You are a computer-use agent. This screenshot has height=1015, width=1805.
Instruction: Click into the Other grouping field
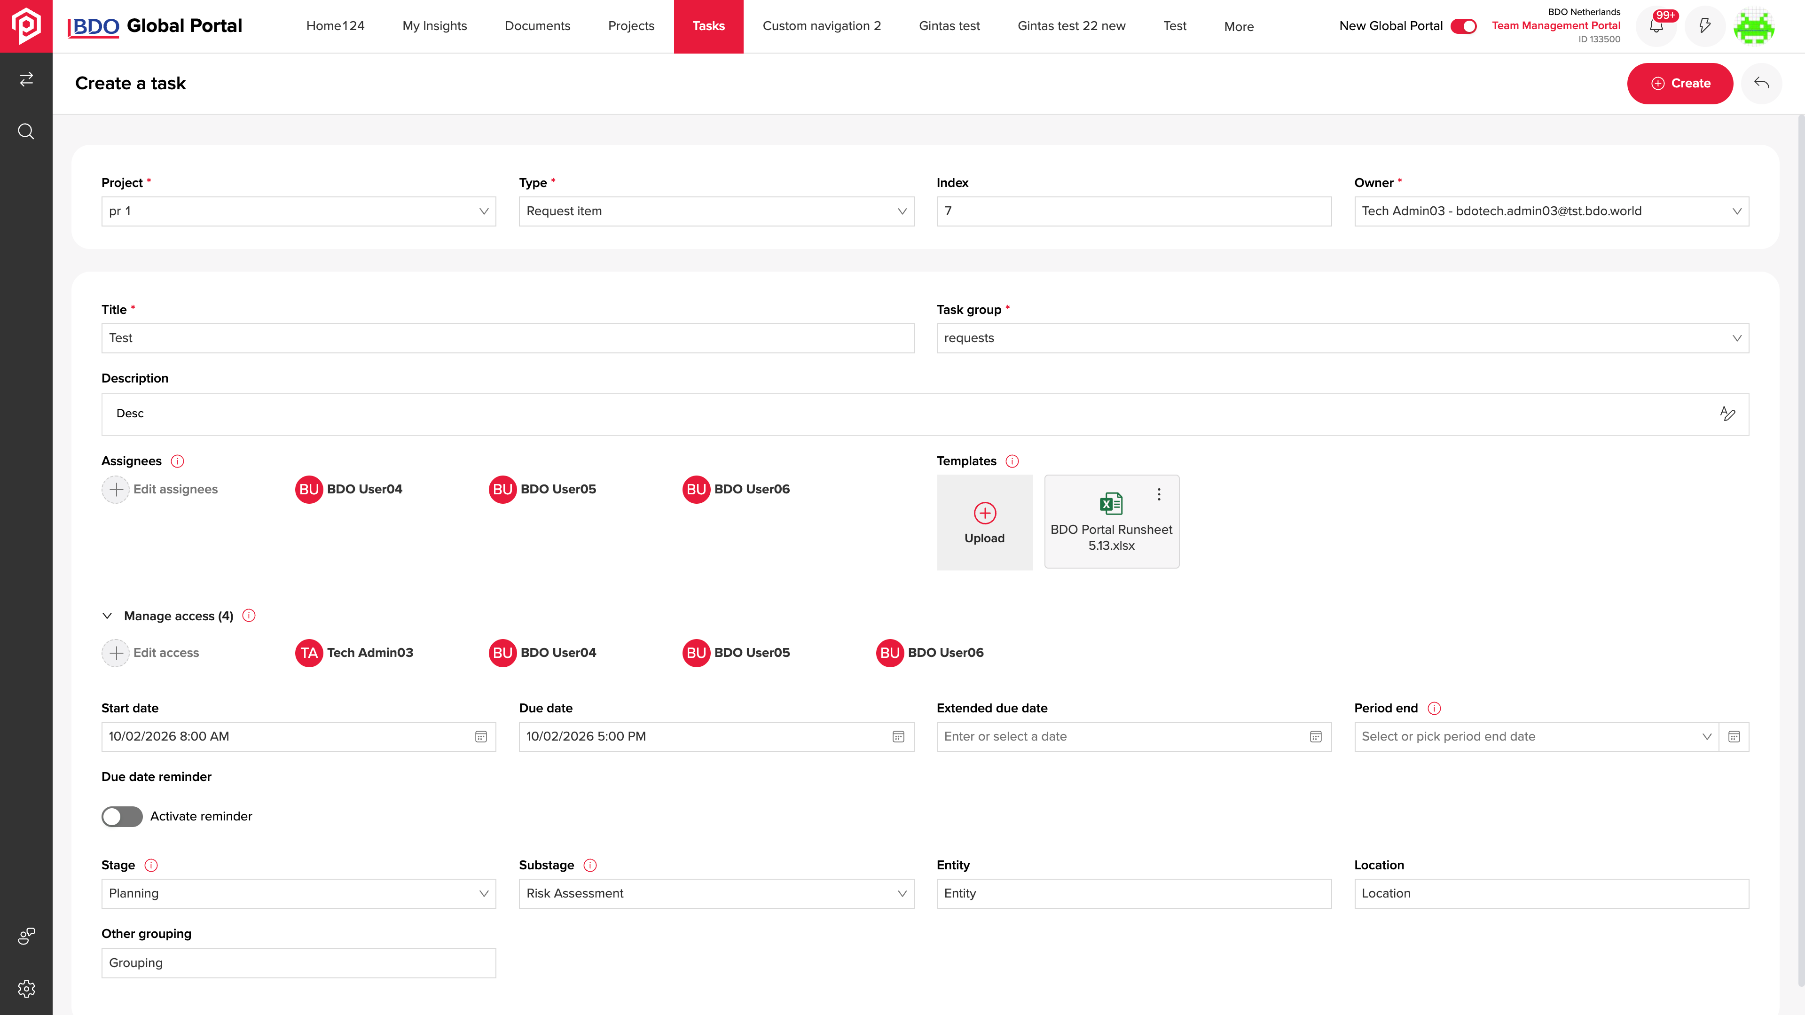298,963
